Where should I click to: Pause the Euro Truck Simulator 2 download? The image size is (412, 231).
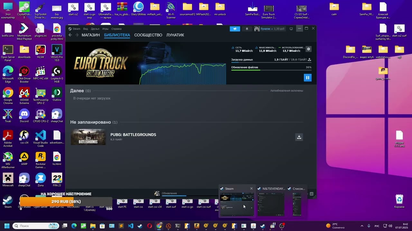[x=307, y=78]
